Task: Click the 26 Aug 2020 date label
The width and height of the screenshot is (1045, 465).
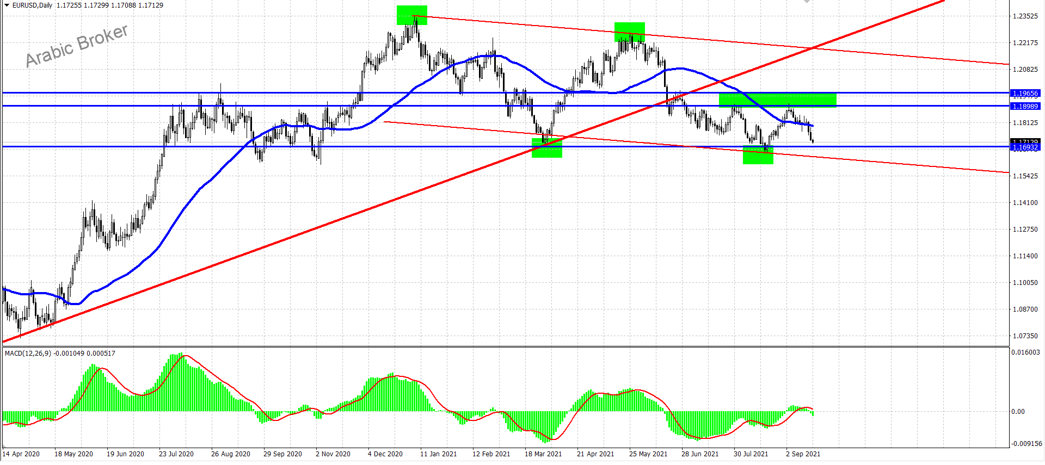Action: pyautogui.click(x=231, y=454)
